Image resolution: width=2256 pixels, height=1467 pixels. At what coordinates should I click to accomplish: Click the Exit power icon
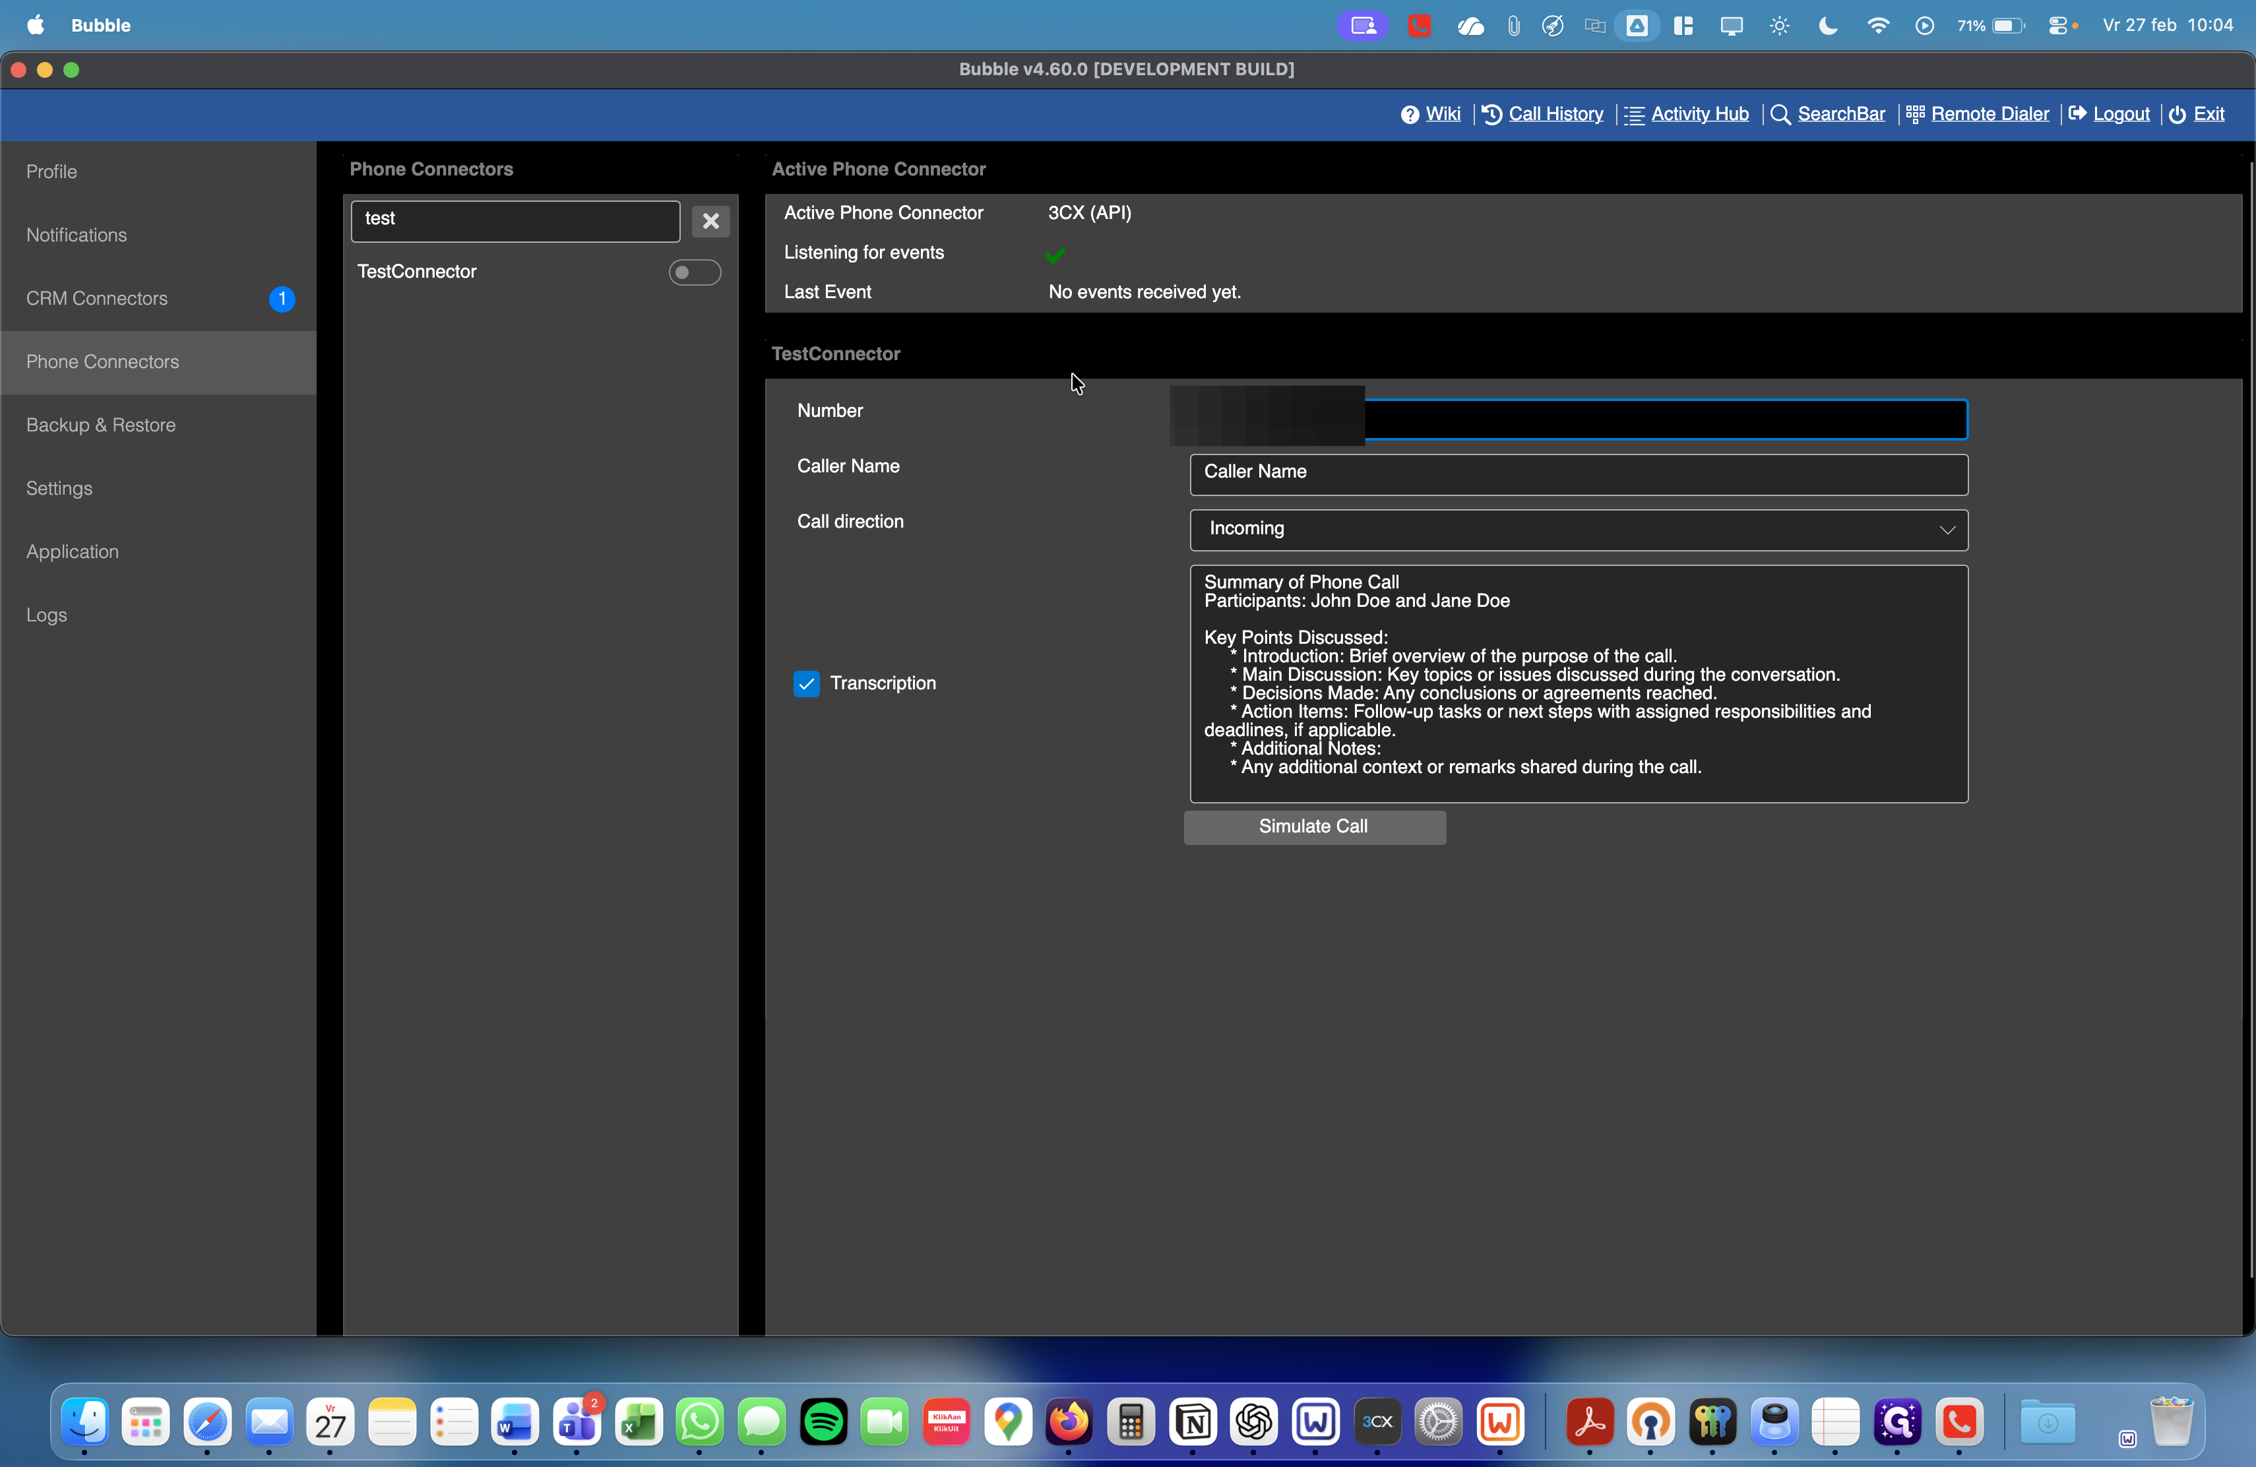2178,115
